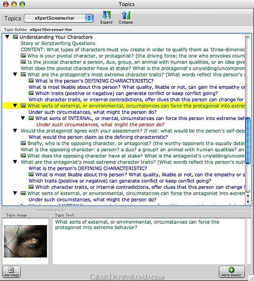The height and width of the screenshot is (281, 254).
Task: Click image icon beside 'What is most likable... can the empathy'
Action: tap(31, 174)
